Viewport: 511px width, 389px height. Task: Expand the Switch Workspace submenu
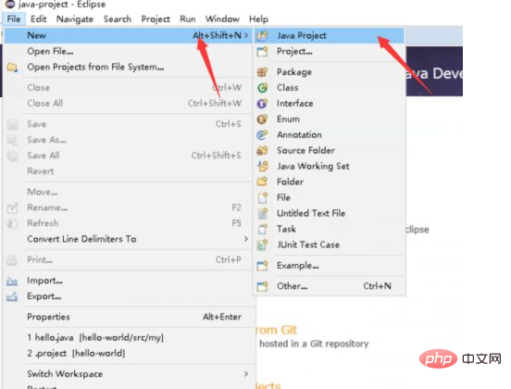click(x=246, y=373)
